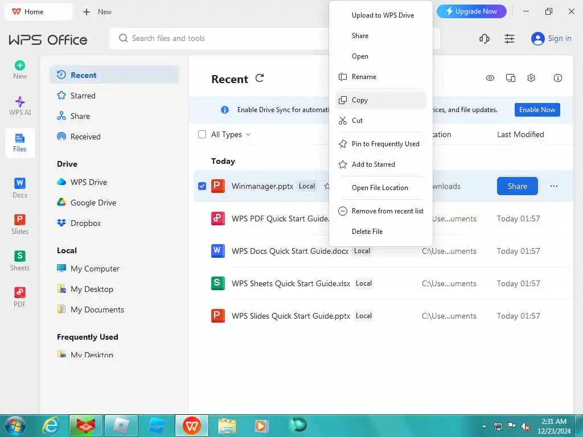Open the Sheets app icon
Image resolution: width=583 pixels, height=437 pixels.
(x=20, y=255)
